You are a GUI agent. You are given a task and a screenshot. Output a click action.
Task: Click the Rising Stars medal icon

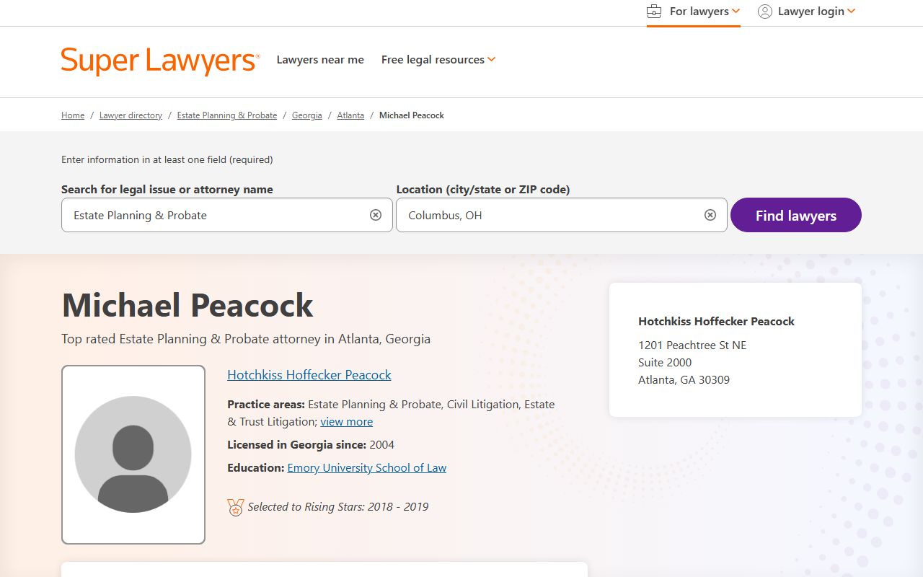pos(236,508)
